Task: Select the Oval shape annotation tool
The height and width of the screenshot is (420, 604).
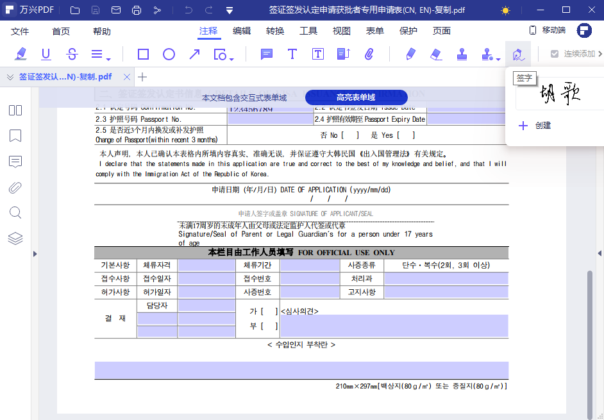Action: pyautogui.click(x=169, y=54)
